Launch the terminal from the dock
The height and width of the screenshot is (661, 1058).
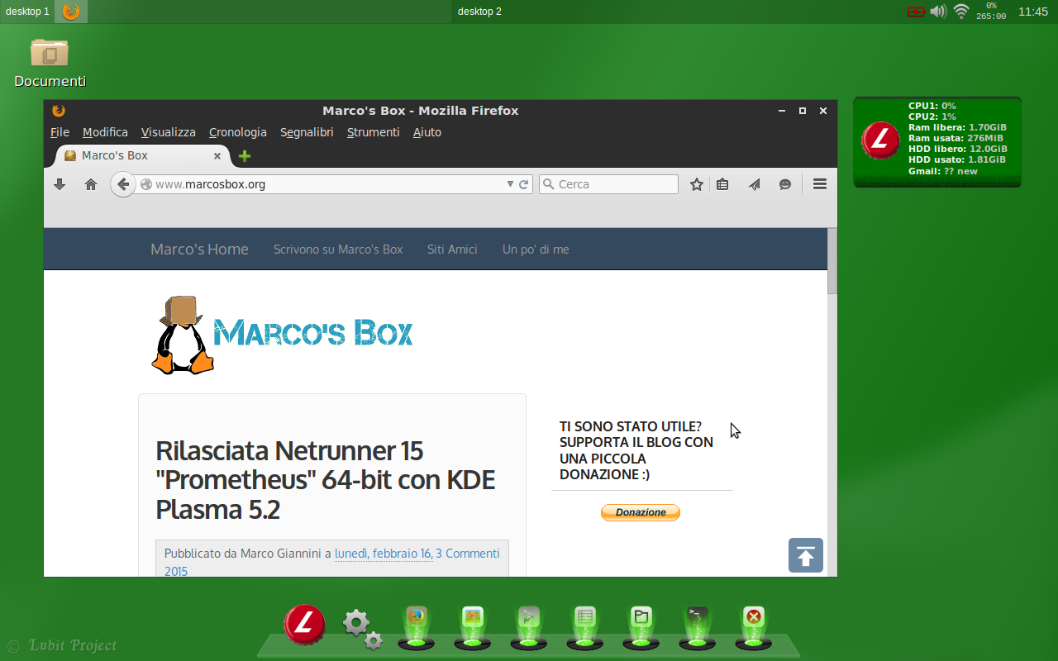coord(696,616)
